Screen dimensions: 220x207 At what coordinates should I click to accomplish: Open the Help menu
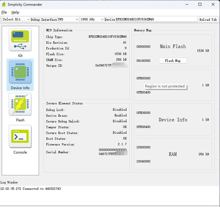coord(15,12)
